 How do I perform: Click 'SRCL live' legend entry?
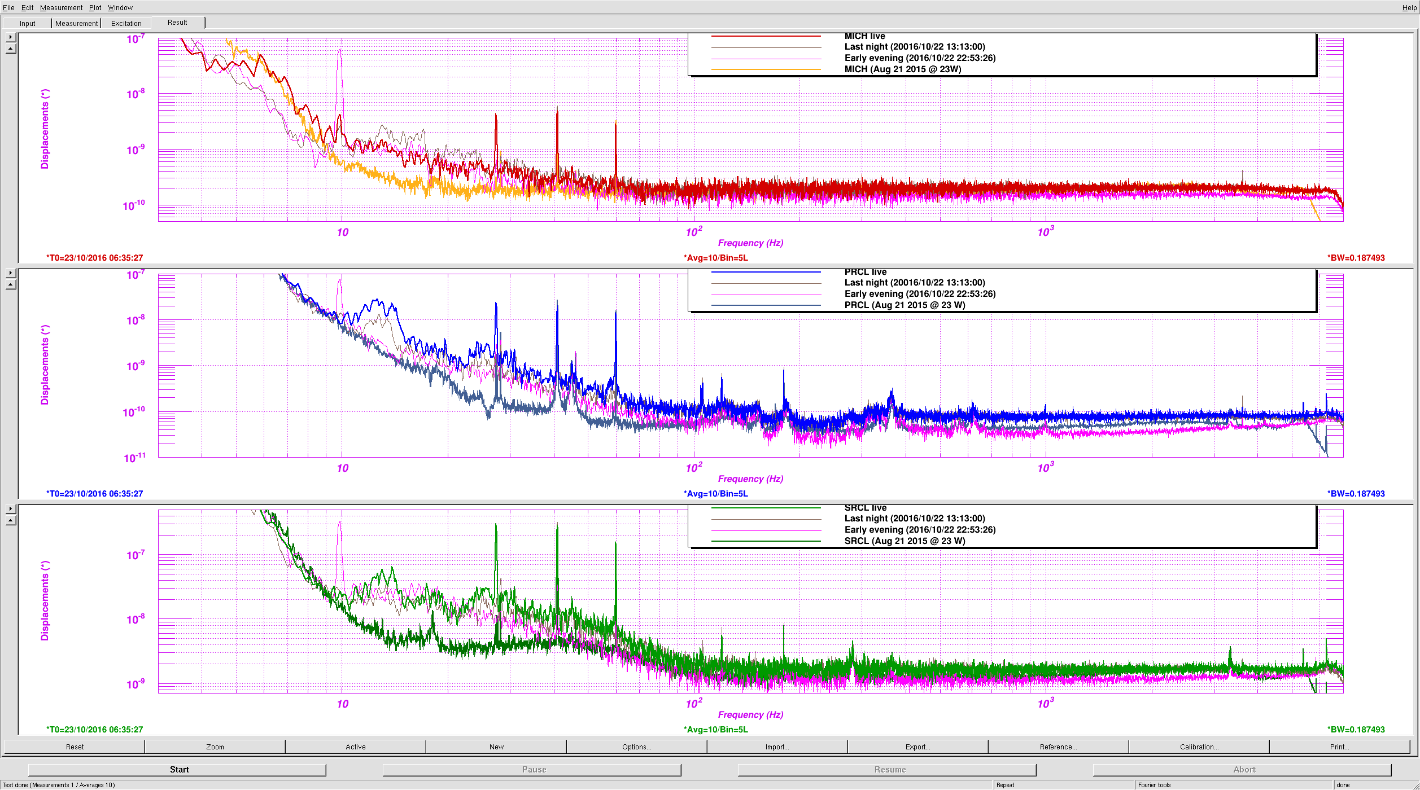click(x=866, y=508)
